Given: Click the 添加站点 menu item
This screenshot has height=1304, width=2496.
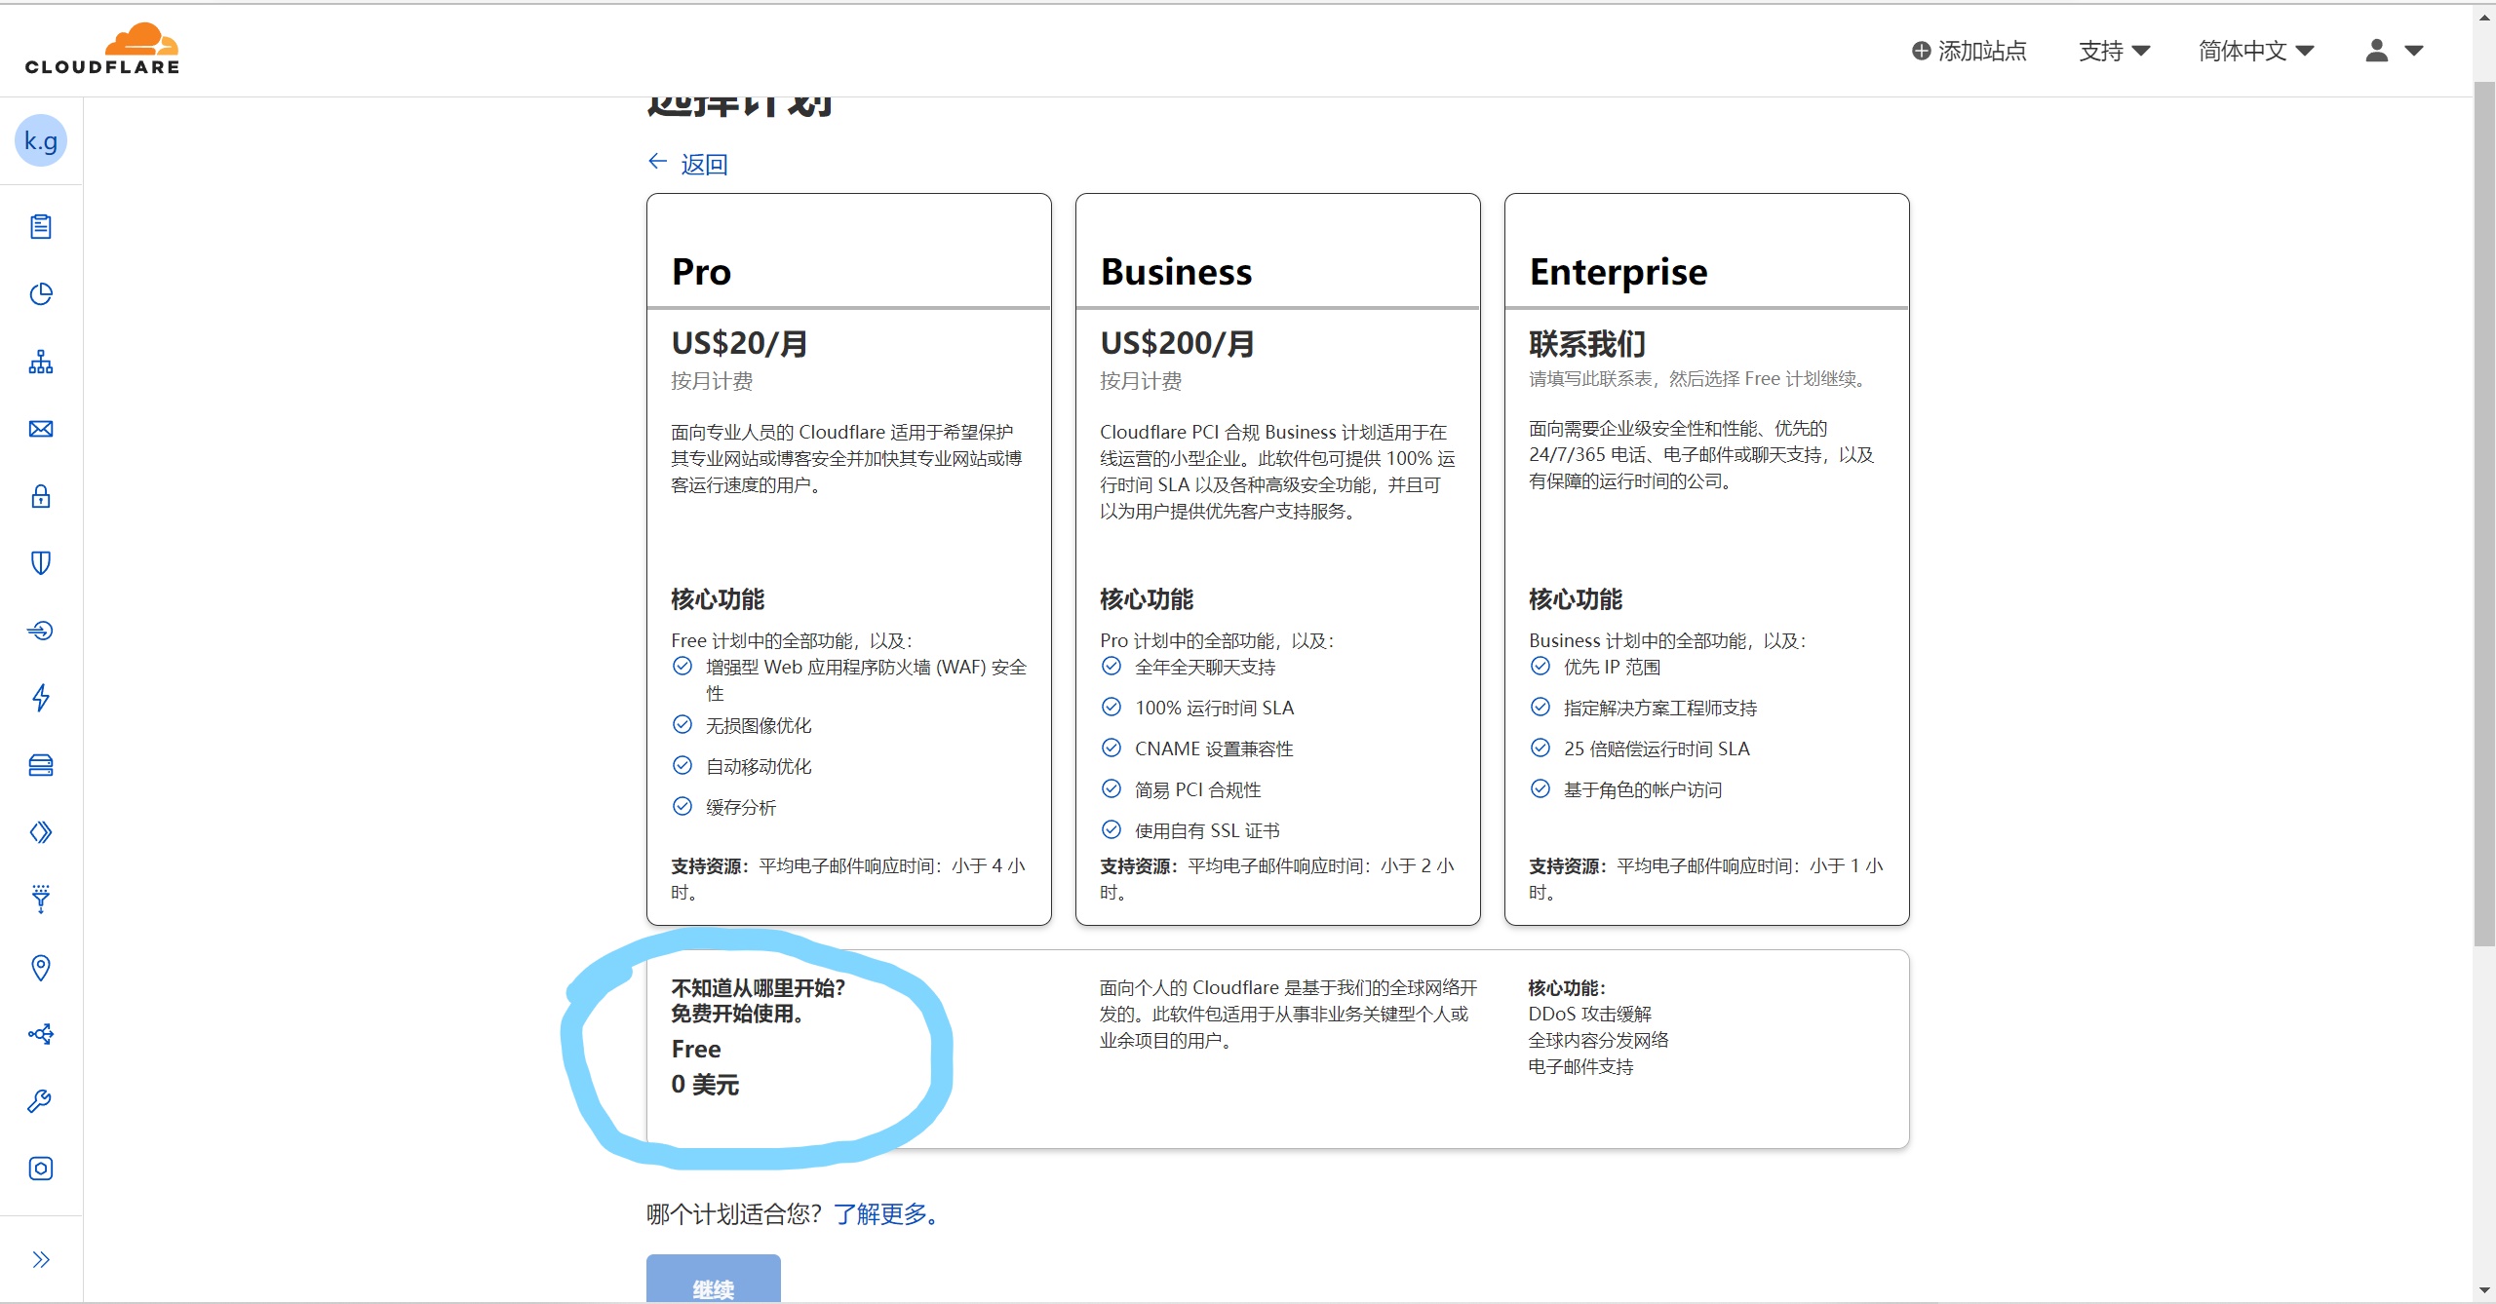Looking at the screenshot, I should tap(1969, 50).
